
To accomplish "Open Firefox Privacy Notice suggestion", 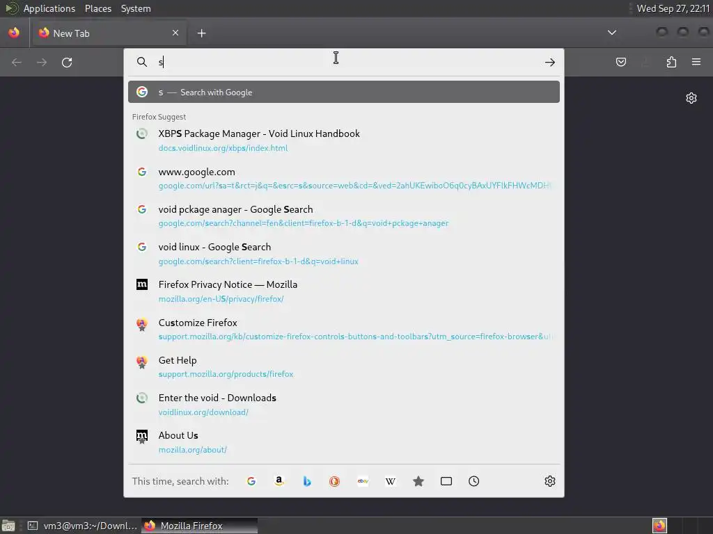I will 344,291.
